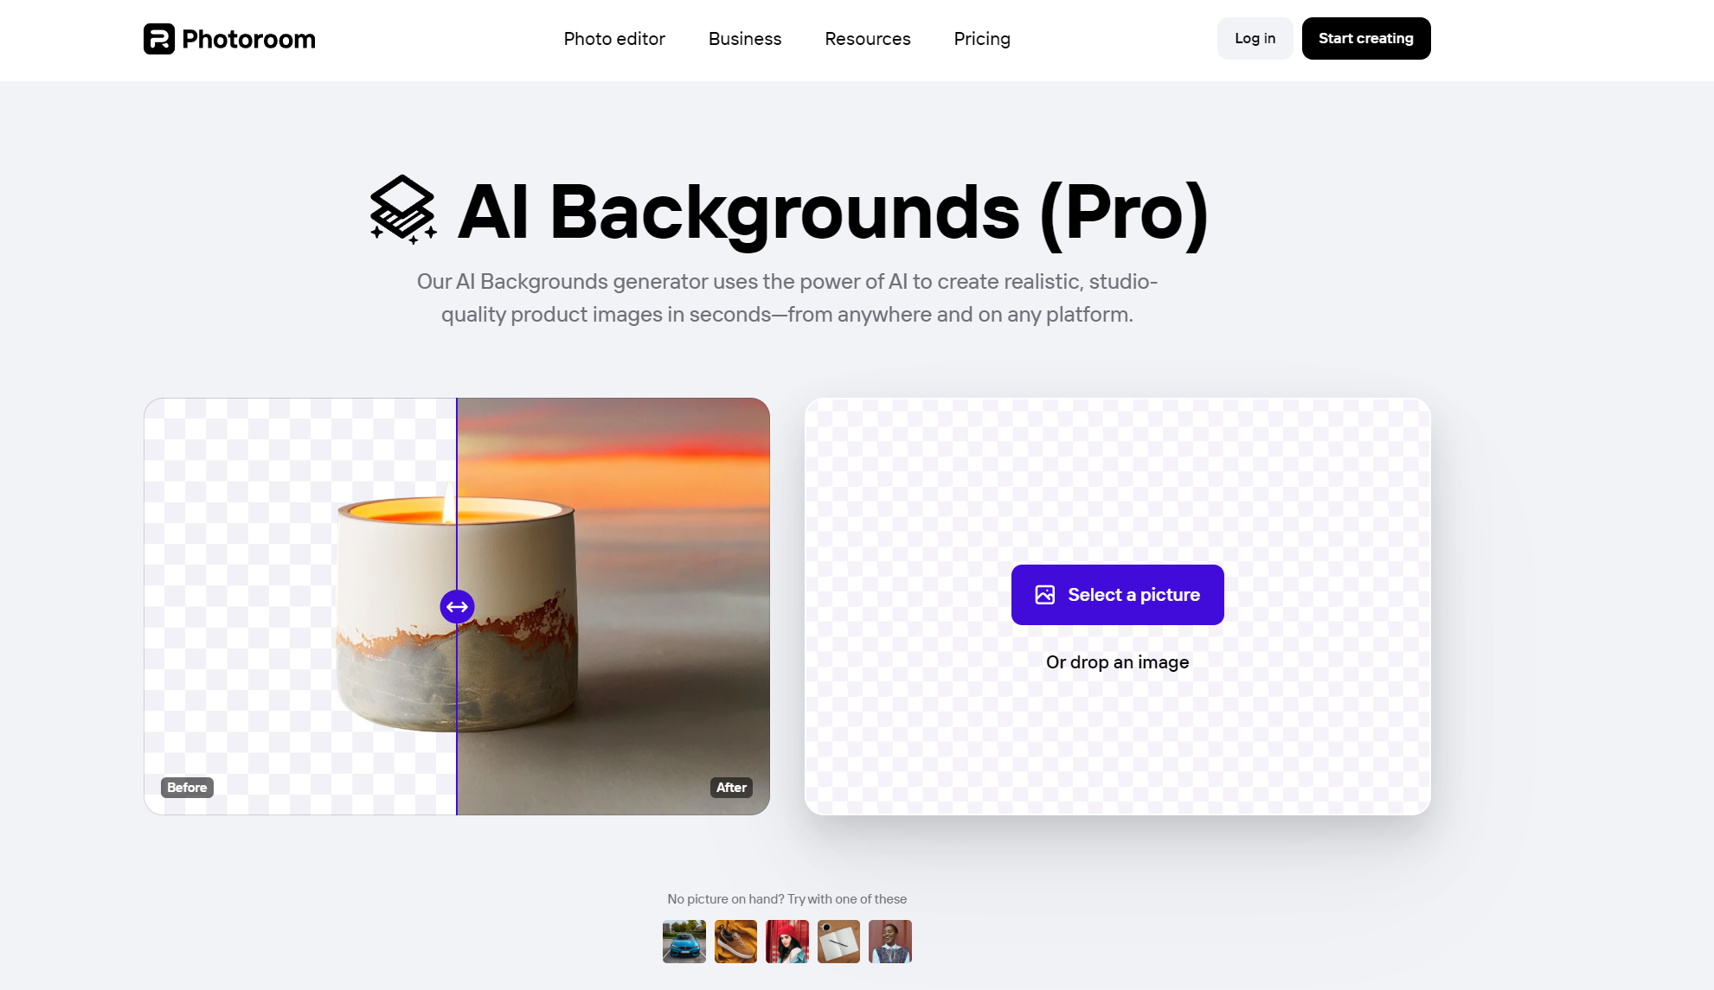Open the Resources dropdown menu

point(868,39)
